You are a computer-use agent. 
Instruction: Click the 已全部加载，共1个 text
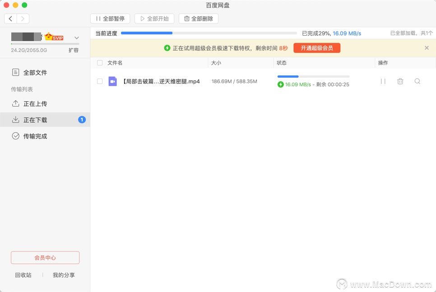(x=411, y=33)
